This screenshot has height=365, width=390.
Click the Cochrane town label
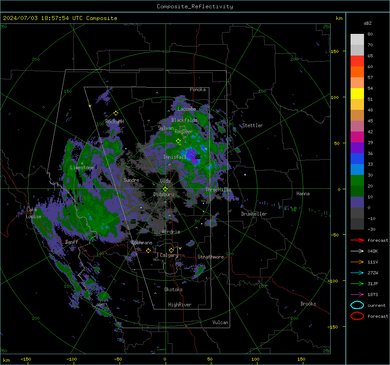(x=142, y=243)
